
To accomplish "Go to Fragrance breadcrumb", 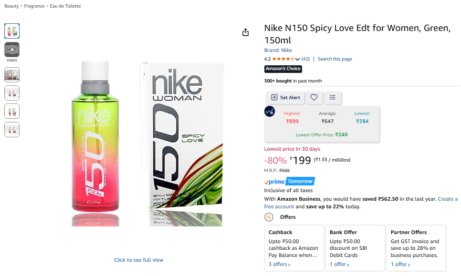I will [x=34, y=6].
